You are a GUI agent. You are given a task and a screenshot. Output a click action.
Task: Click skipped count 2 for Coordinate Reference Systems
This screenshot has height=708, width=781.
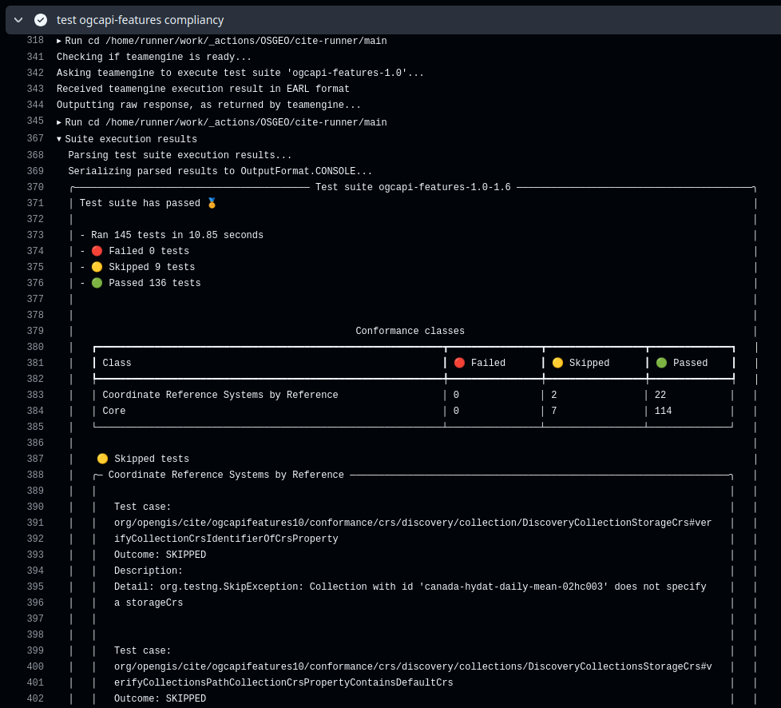554,395
